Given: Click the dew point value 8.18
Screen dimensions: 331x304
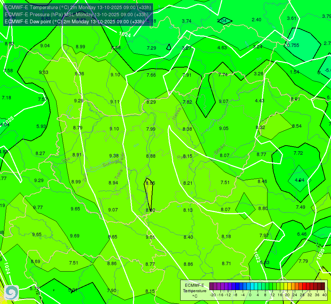Looking at the screenshot, I should (x=226, y=237).
